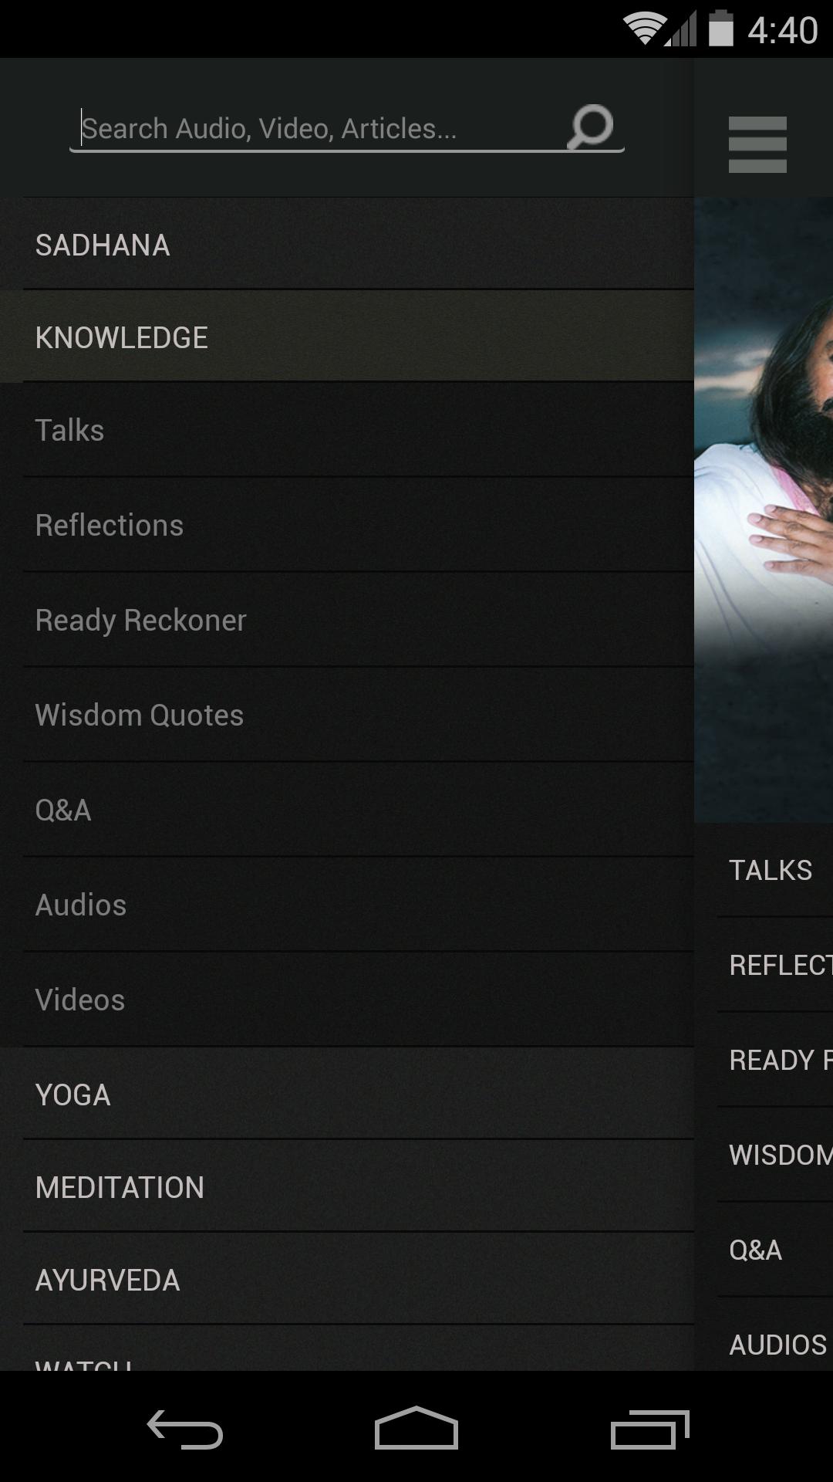Tap the guru photo banner

[x=764, y=509]
